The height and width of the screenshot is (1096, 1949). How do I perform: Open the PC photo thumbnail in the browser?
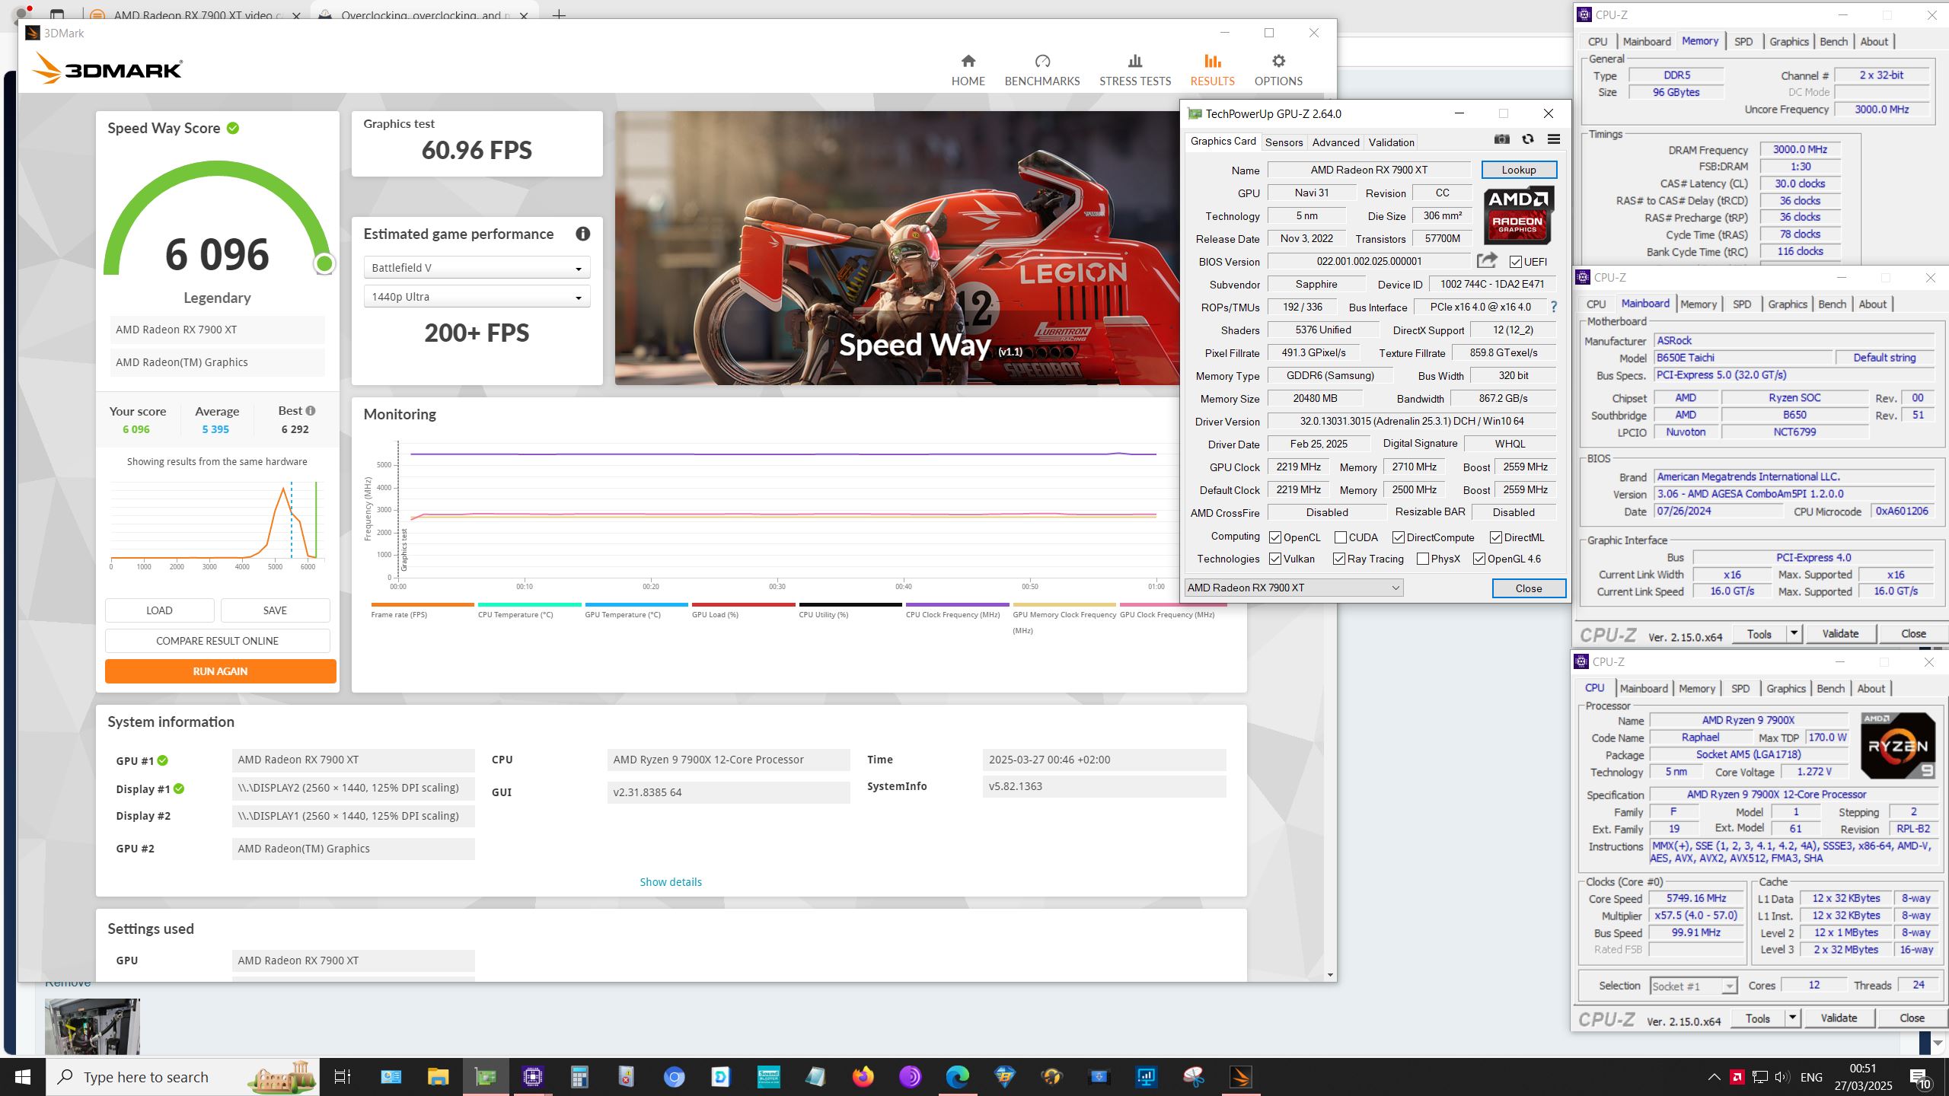(92, 1027)
